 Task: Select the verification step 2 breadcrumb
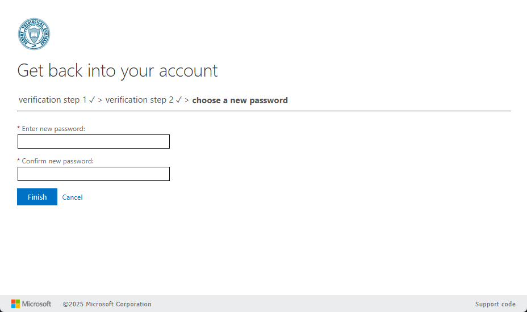[x=139, y=100]
